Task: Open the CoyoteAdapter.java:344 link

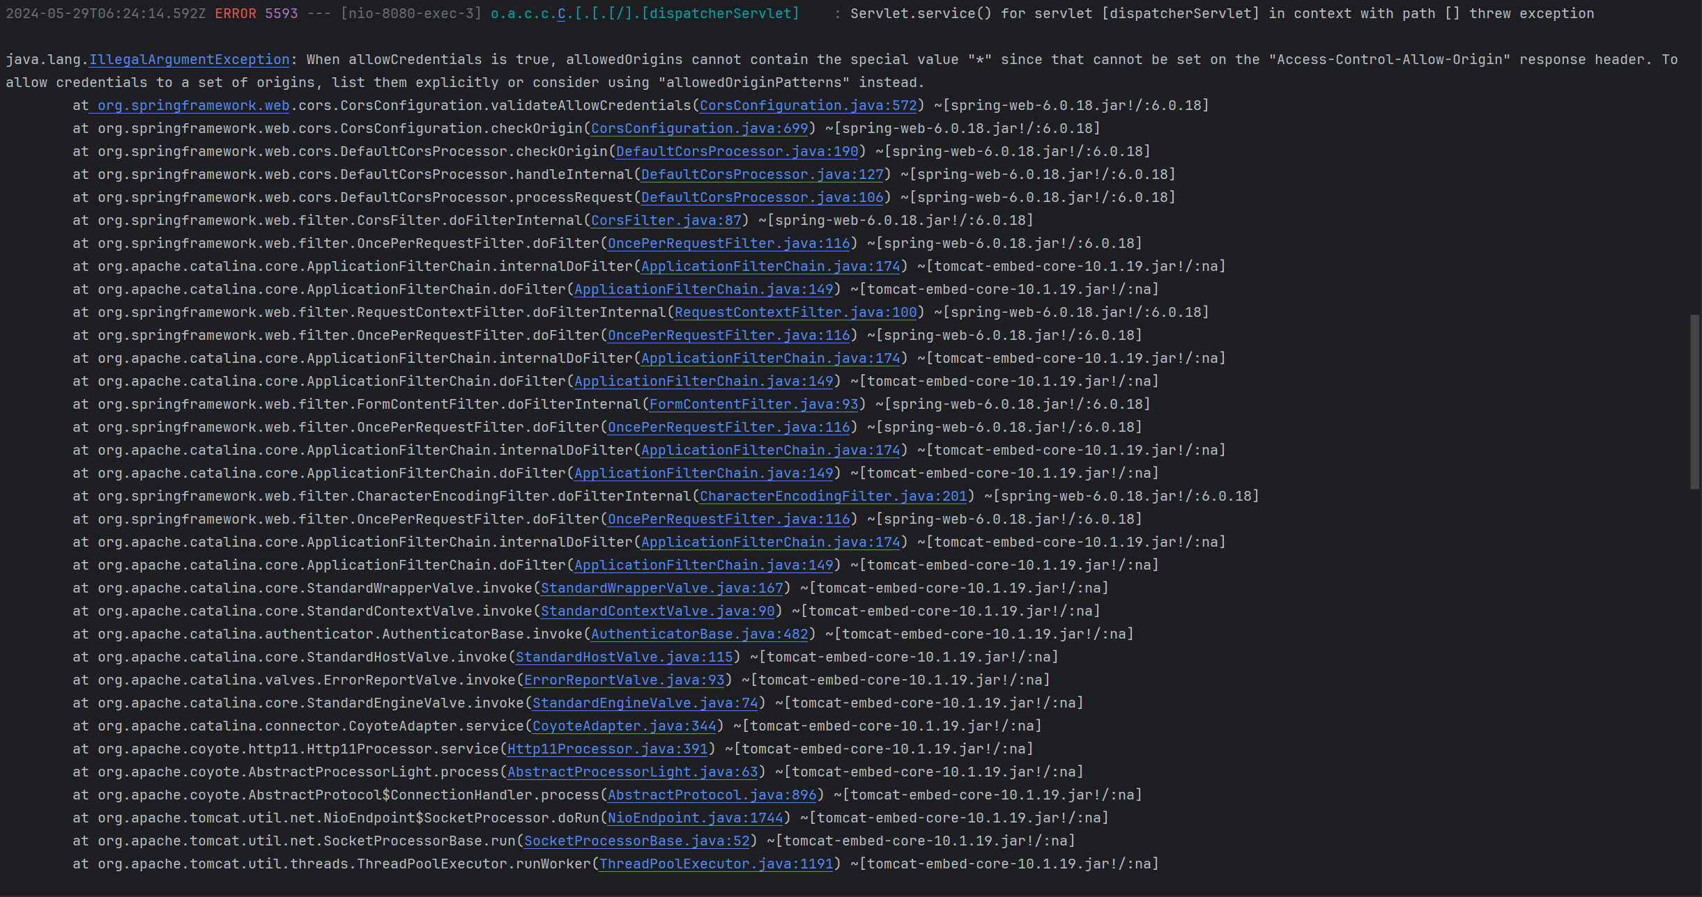Action: tap(624, 726)
